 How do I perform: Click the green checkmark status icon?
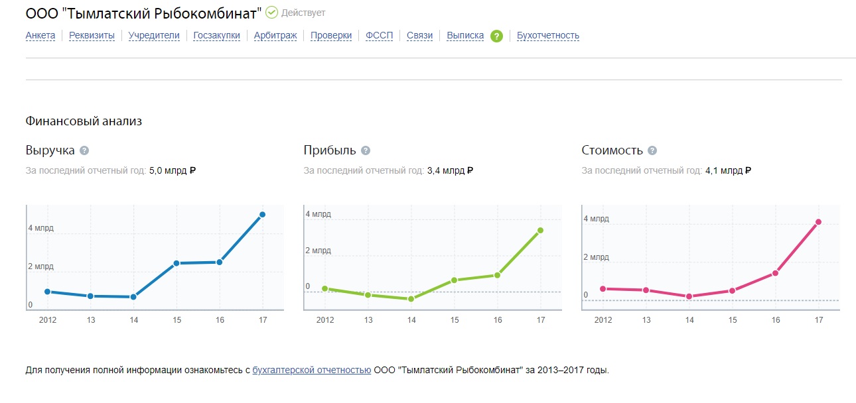(271, 13)
